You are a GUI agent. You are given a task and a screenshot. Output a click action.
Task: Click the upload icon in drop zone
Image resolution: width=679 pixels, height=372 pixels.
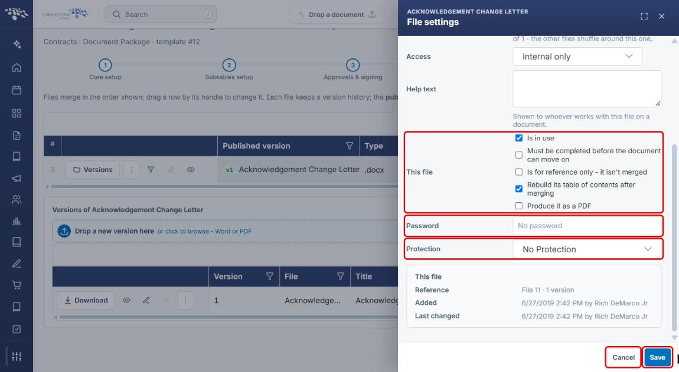click(64, 231)
